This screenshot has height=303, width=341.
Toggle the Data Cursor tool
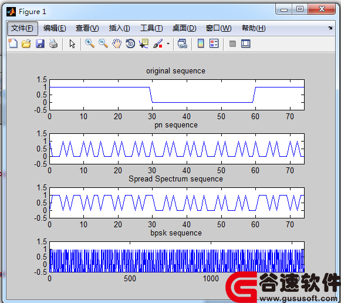tap(144, 43)
